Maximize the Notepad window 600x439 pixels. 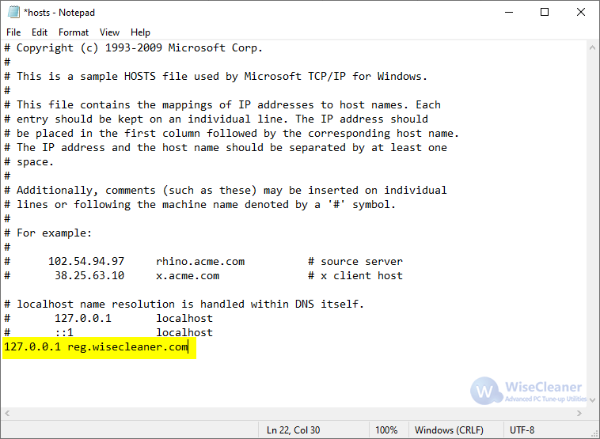545,12
